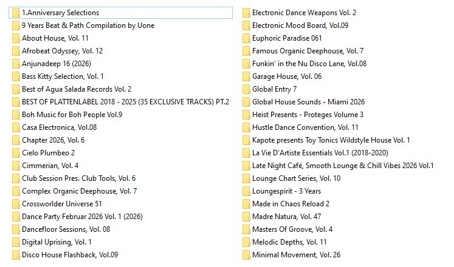
Task: Click folder icon beside Disco House Flashback, Vol.09
Action: click(x=16, y=255)
